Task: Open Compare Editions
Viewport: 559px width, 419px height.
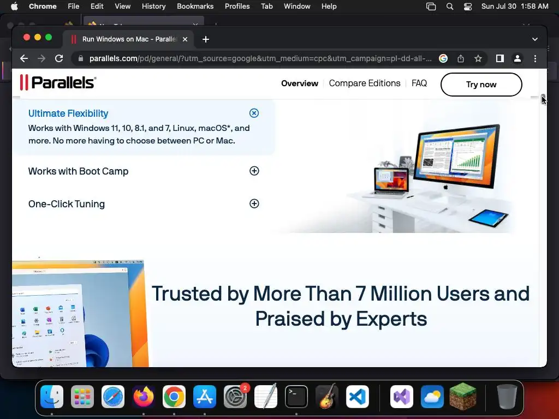Action: click(364, 83)
